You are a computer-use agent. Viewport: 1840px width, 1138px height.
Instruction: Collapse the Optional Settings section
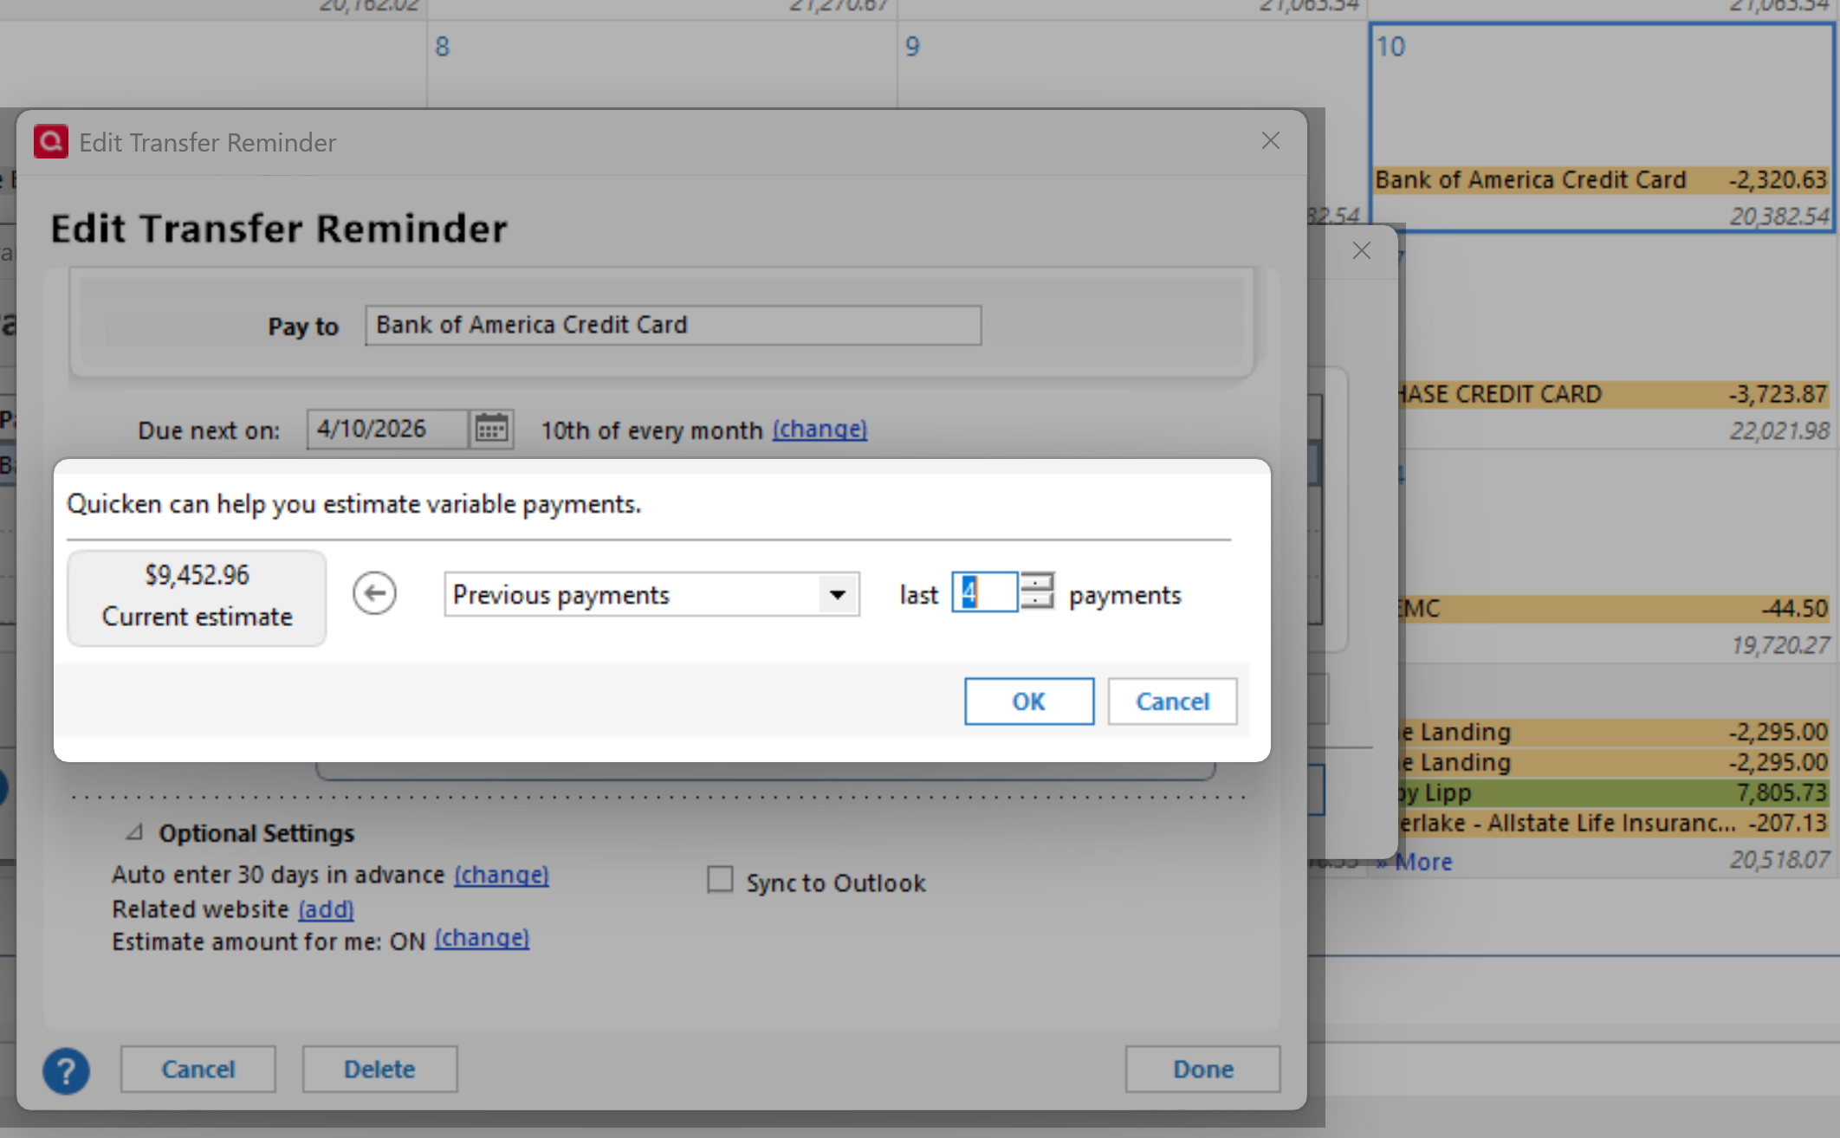[134, 833]
